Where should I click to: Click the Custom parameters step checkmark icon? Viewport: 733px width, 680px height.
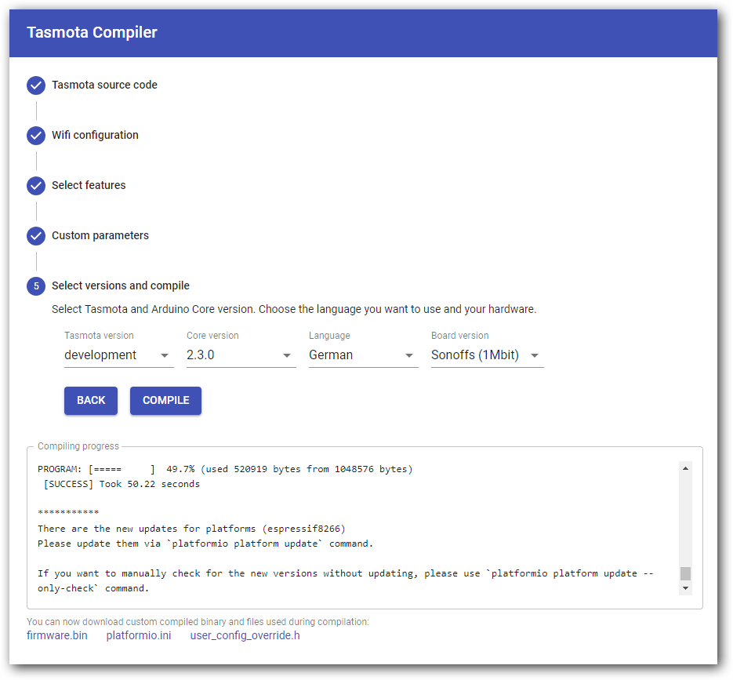36,236
